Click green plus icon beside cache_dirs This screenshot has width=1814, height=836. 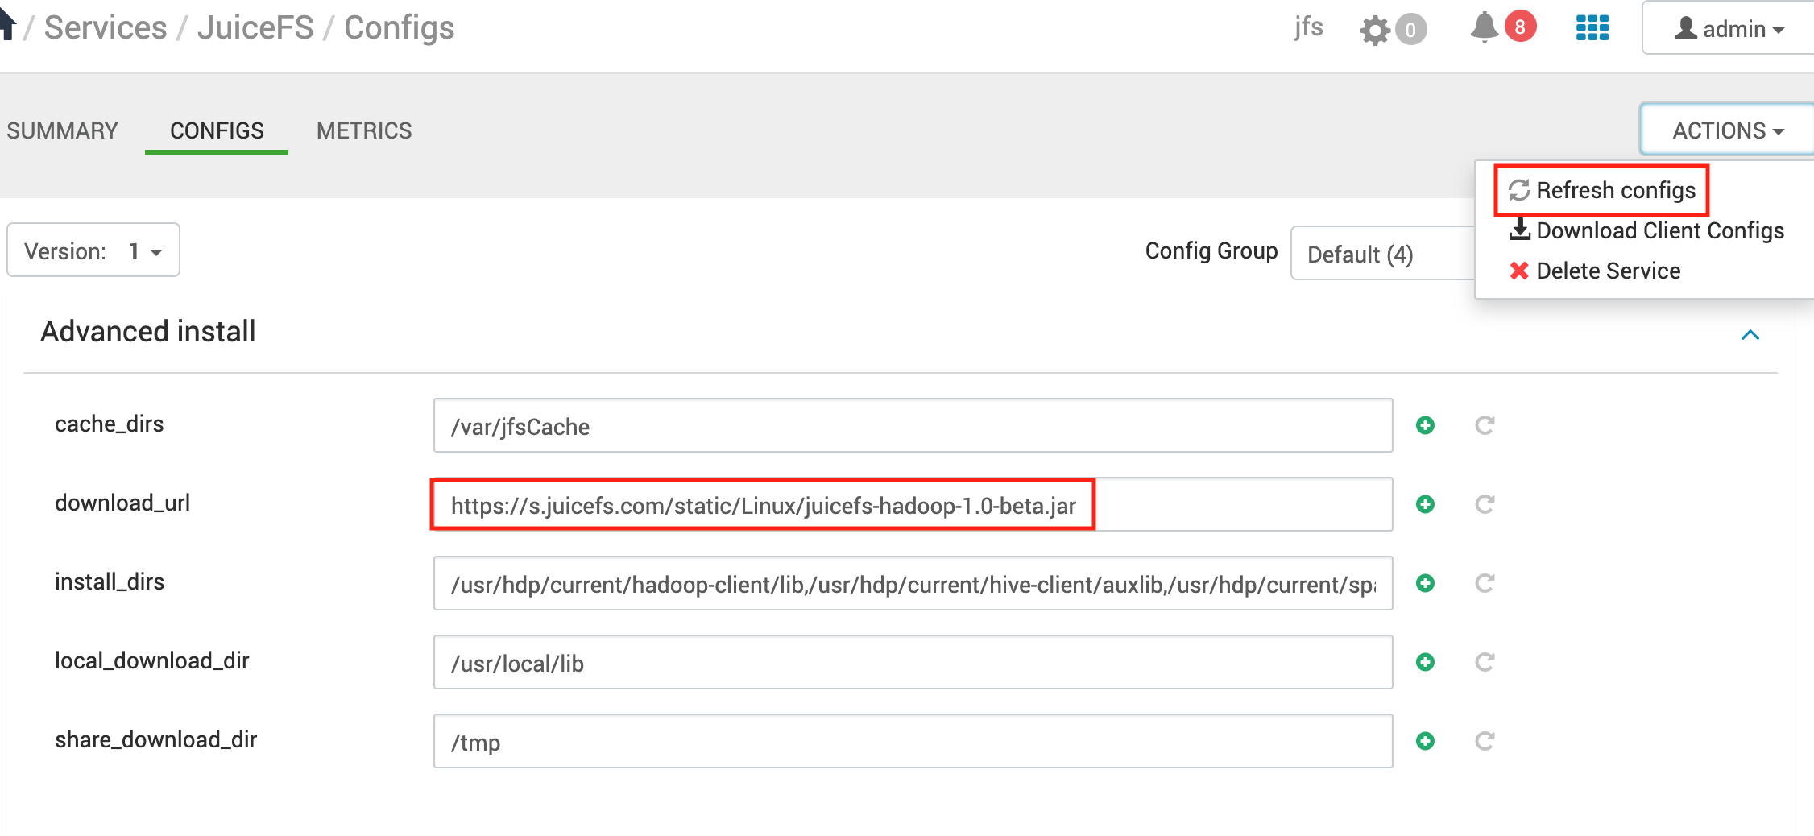pyautogui.click(x=1425, y=425)
